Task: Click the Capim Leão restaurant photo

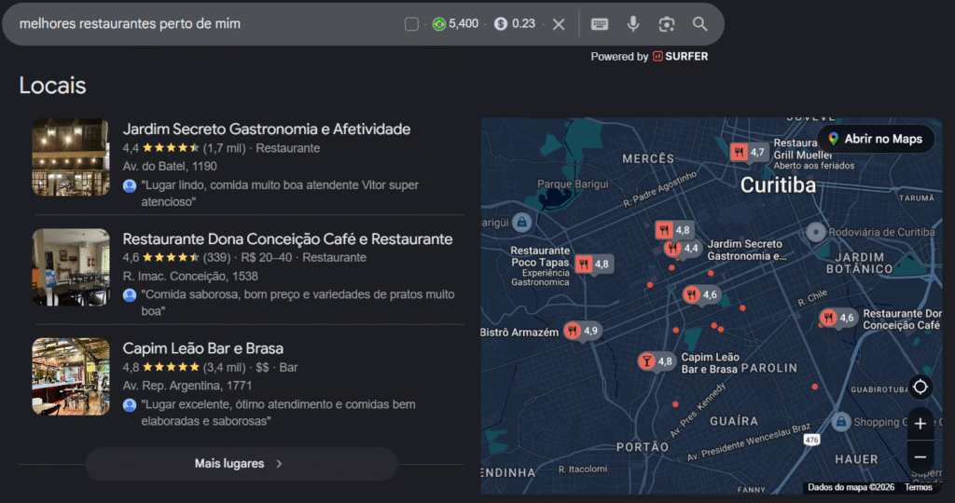Action: [71, 376]
